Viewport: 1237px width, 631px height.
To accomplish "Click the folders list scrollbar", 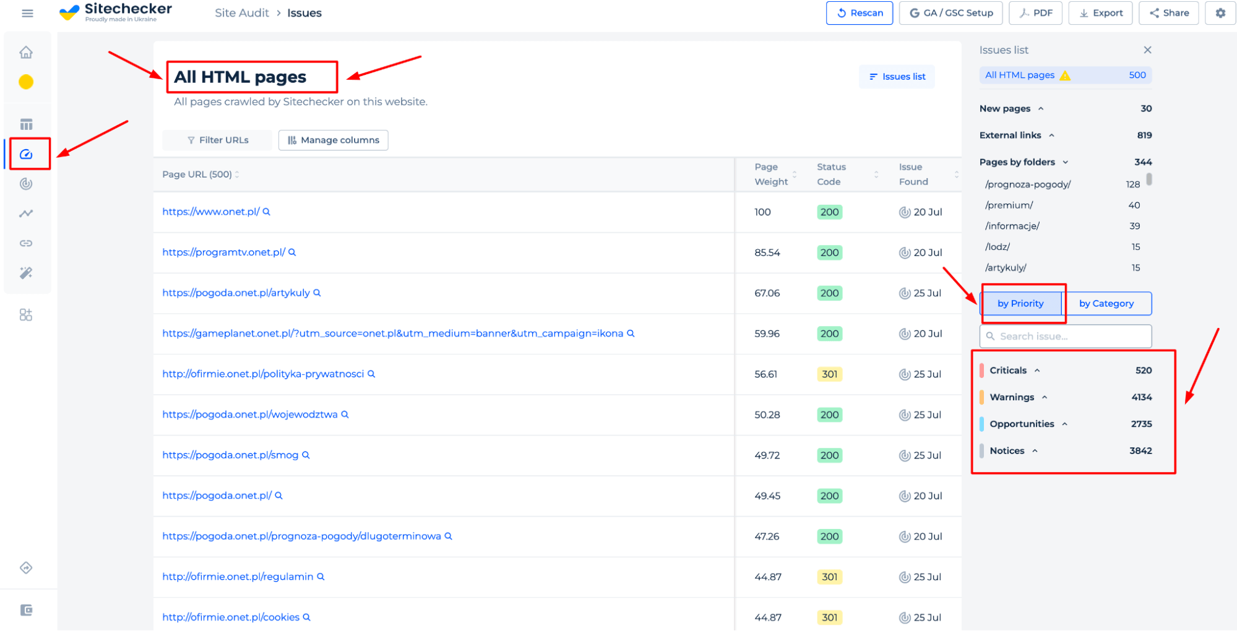I will (x=1149, y=179).
